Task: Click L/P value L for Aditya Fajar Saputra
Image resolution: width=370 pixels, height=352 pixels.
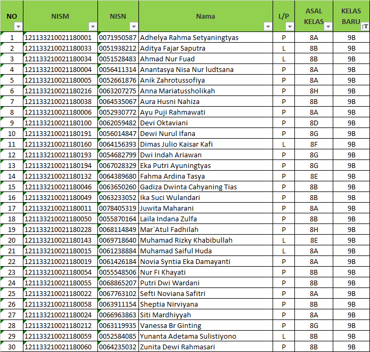Action: pos(284,48)
